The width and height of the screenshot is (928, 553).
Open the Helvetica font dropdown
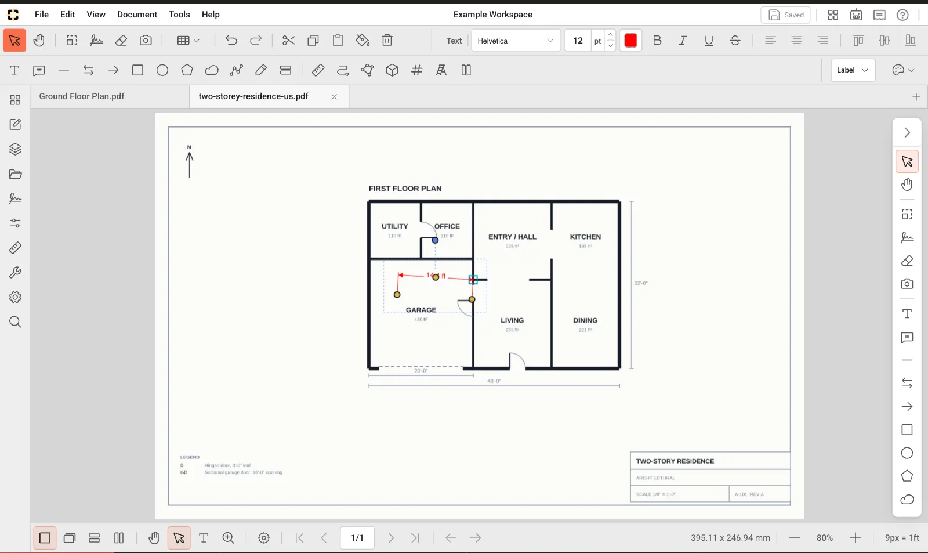coord(516,41)
